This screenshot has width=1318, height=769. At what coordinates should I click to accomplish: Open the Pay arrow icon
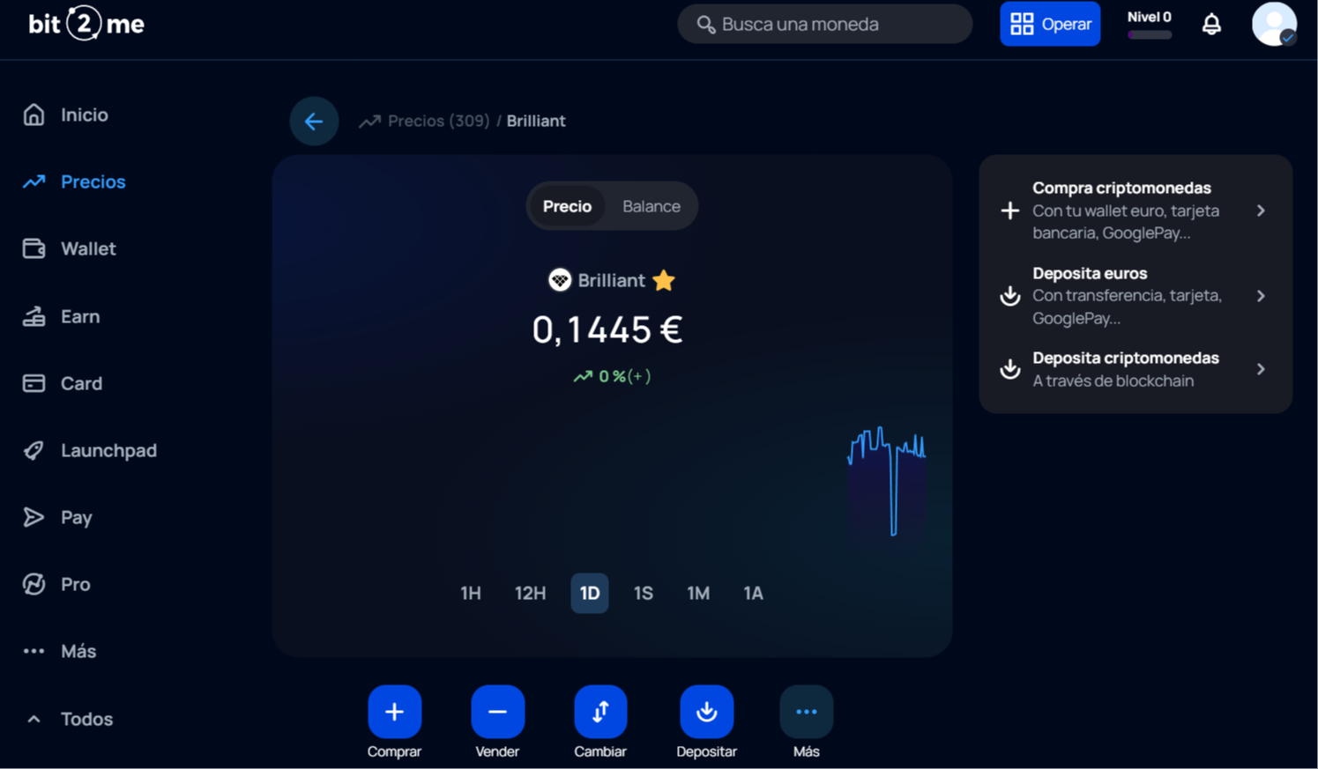coord(34,517)
